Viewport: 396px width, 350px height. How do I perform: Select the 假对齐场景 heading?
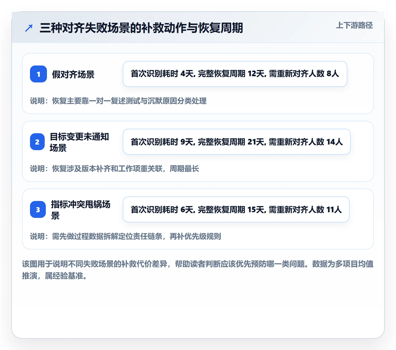tap(73, 74)
